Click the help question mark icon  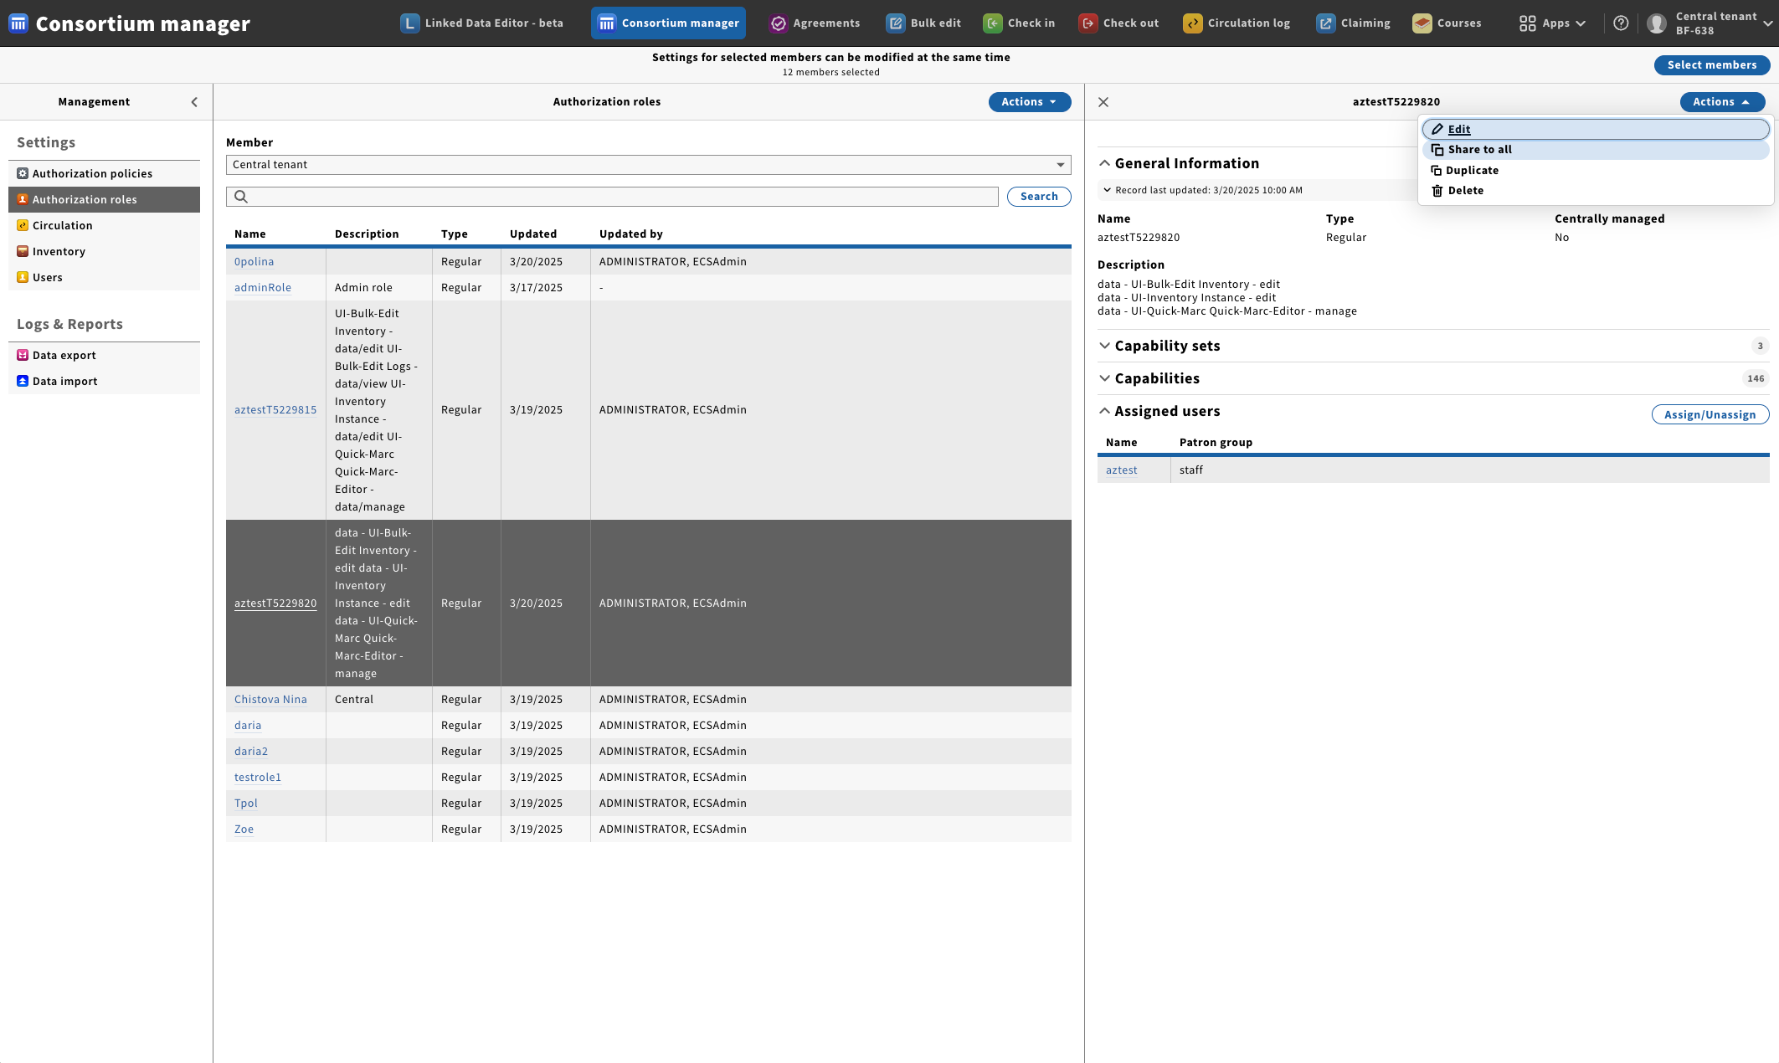(x=1621, y=23)
